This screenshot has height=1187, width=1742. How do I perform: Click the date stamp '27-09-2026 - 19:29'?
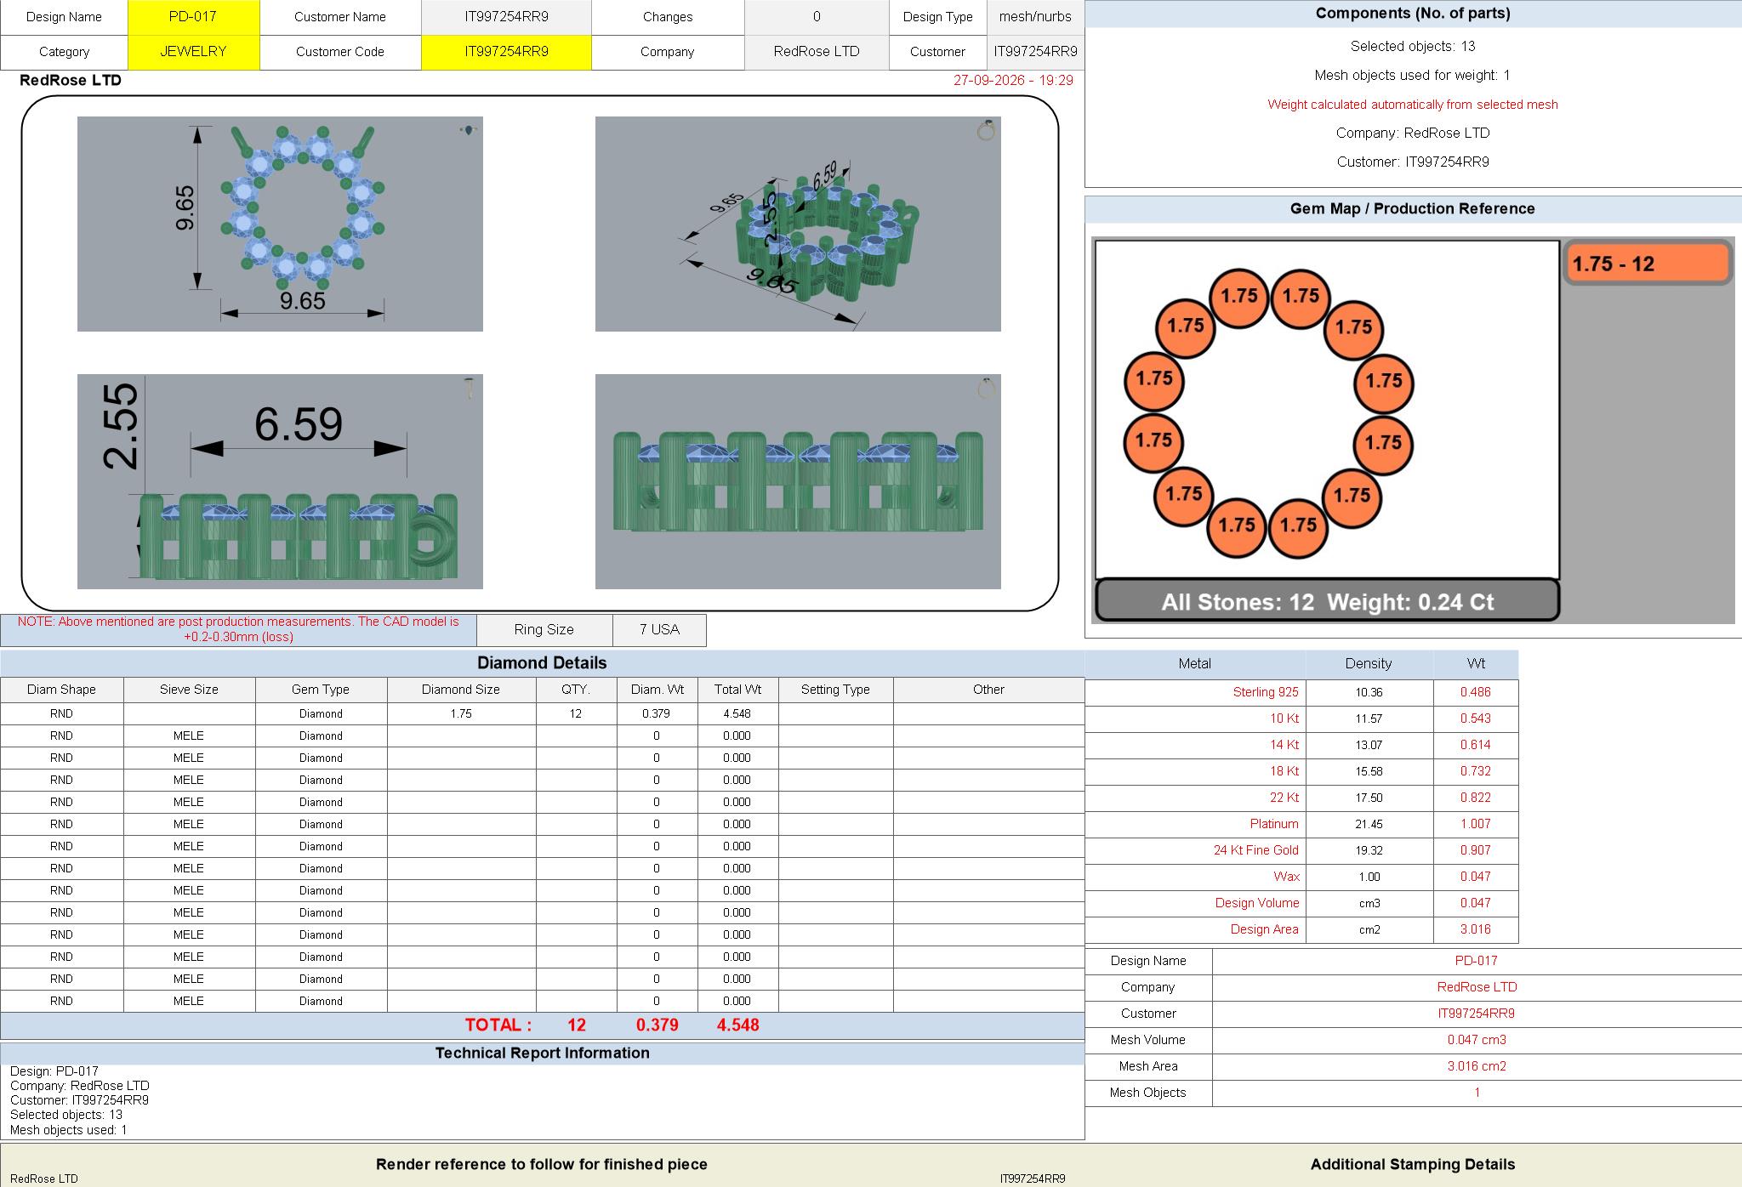pyautogui.click(x=1013, y=81)
